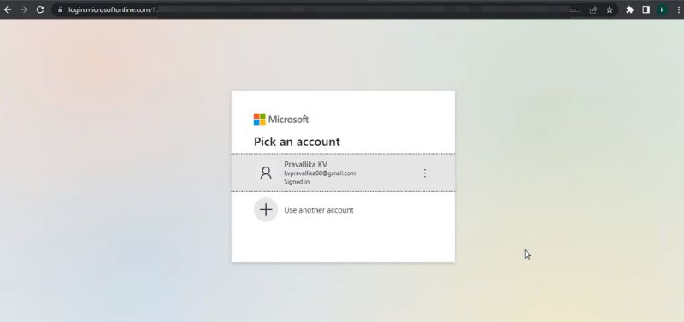Click the Microsoft logo
This screenshot has height=322, width=684.
pyautogui.click(x=281, y=119)
